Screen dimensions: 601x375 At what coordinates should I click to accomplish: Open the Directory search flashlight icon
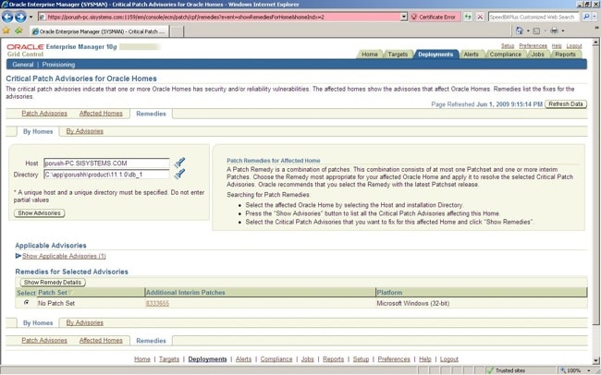(x=179, y=175)
